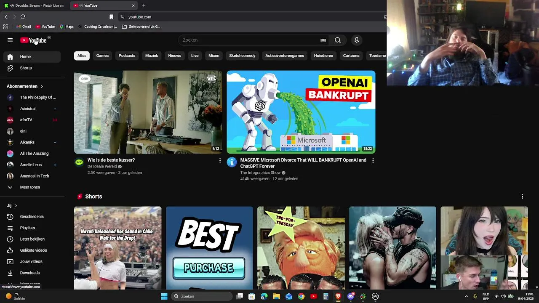The width and height of the screenshot is (539, 303).
Task: Close the YouTube browser tab
Action: click(x=133, y=5)
